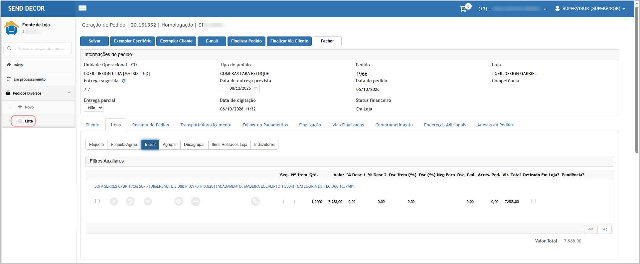Open calendar picker for Data de entrega prevista

pyautogui.click(x=256, y=88)
